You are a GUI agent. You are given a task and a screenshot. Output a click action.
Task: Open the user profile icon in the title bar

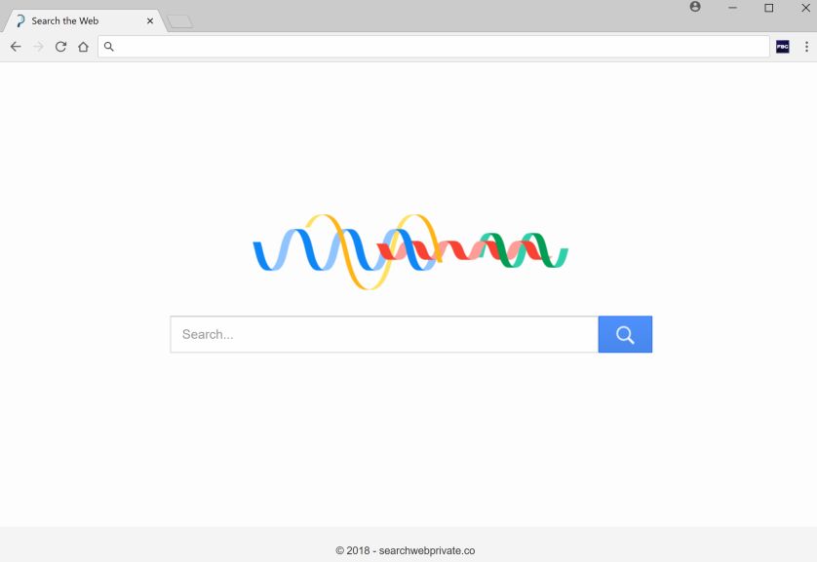[x=695, y=7]
